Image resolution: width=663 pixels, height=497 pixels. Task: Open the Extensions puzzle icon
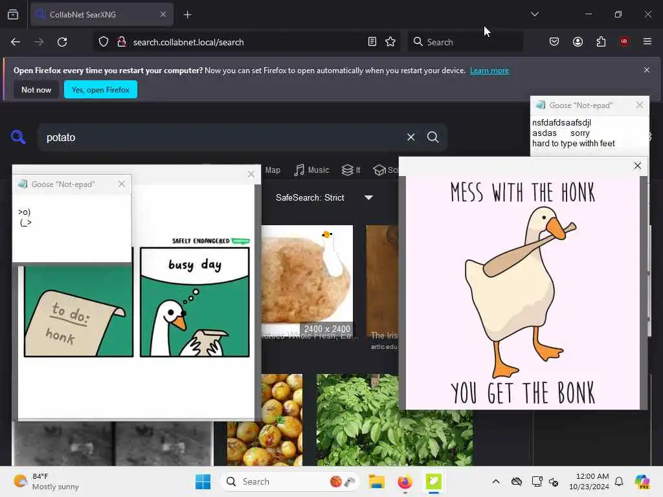point(601,41)
